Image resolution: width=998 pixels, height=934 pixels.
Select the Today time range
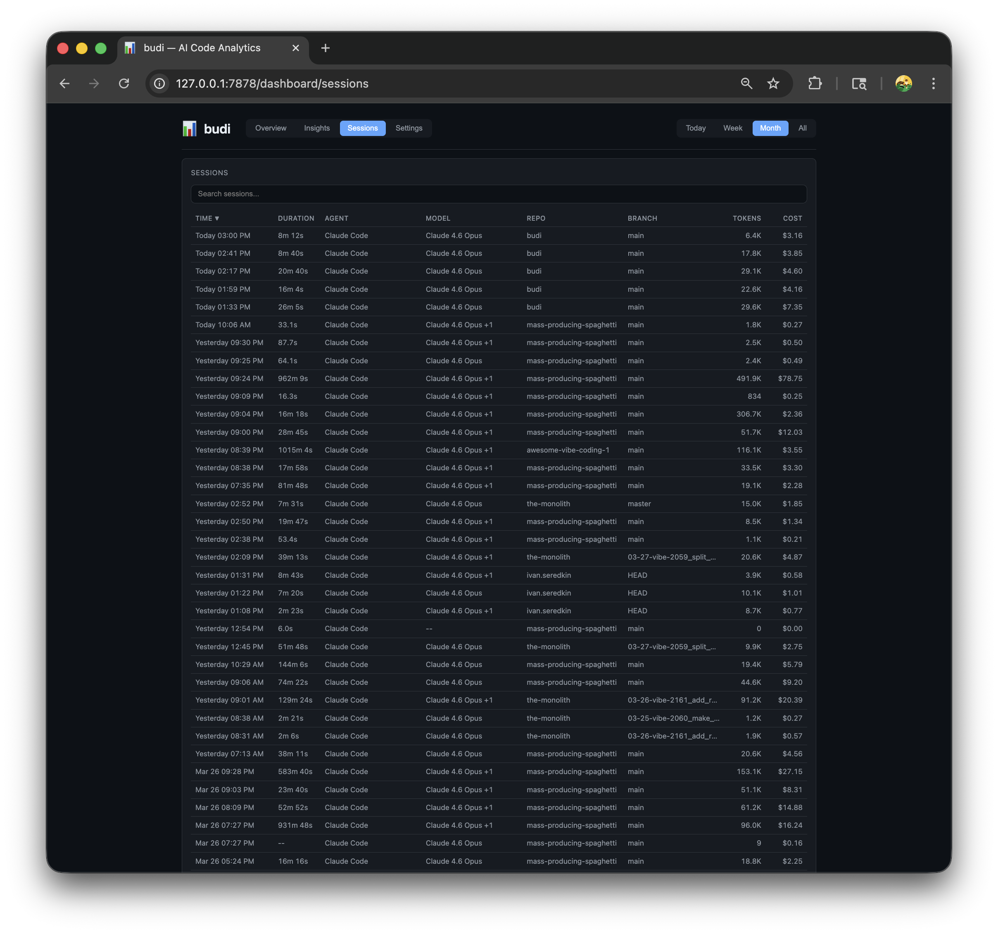tap(695, 128)
